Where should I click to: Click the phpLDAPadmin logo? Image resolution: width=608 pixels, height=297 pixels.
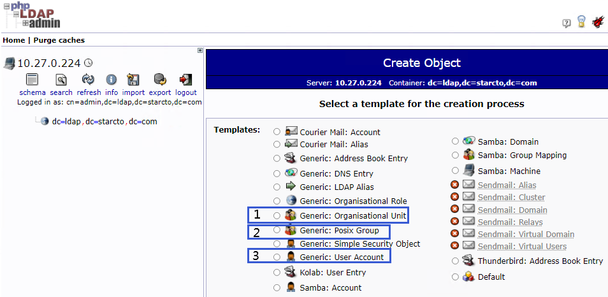pyautogui.click(x=32, y=15)
